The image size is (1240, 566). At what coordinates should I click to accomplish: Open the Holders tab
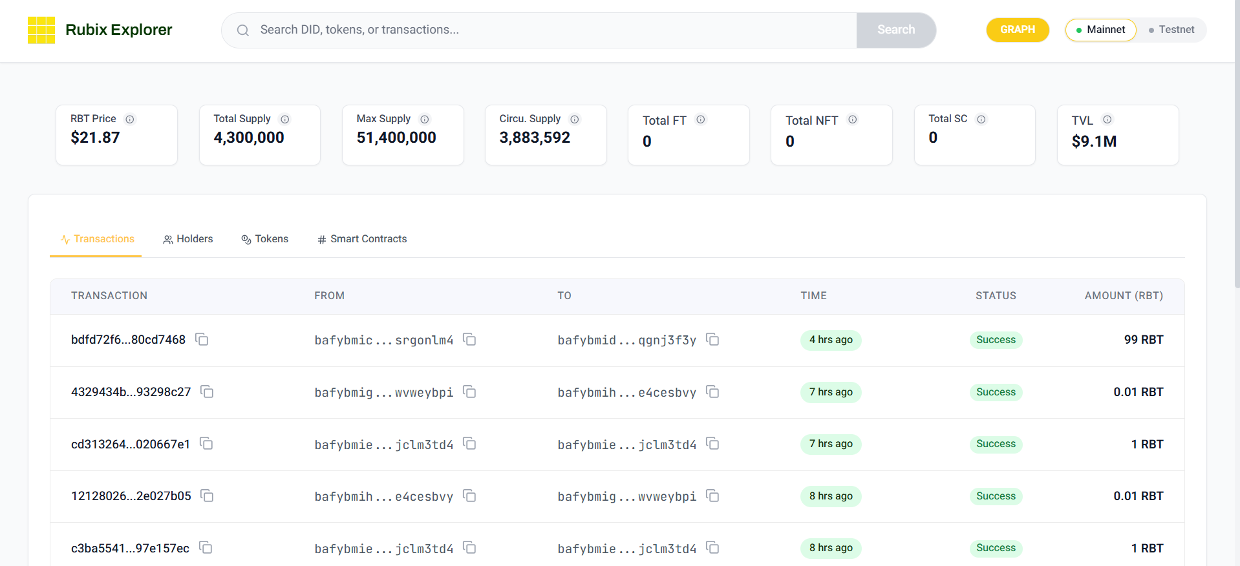188,239
